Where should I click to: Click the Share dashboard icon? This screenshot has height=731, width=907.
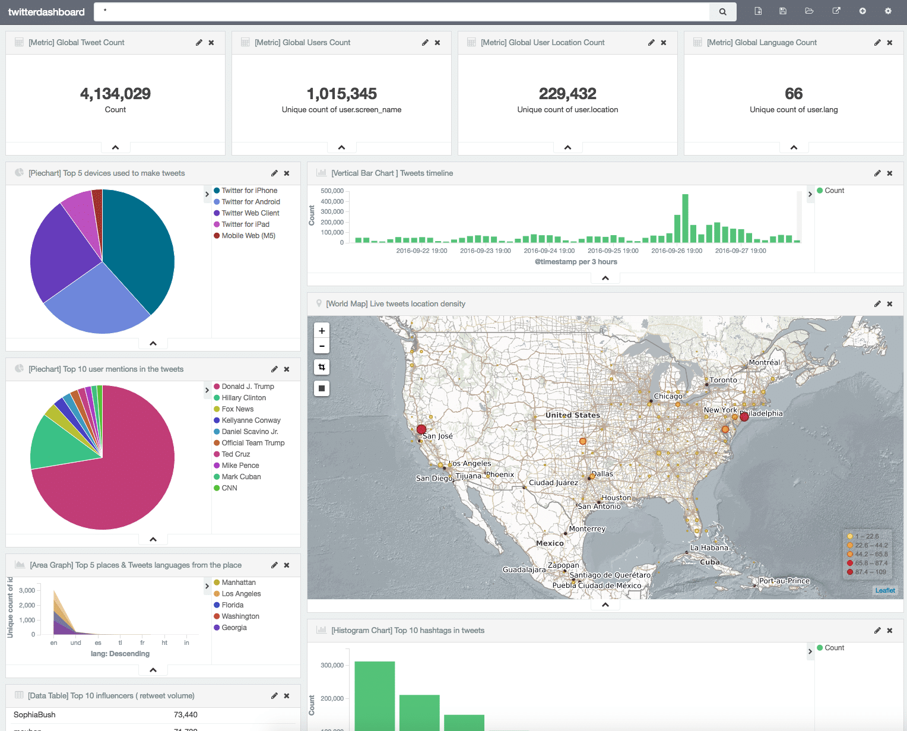[x=836, y=11]
